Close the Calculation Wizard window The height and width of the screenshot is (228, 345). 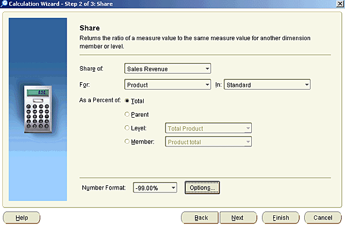(340, 4)
